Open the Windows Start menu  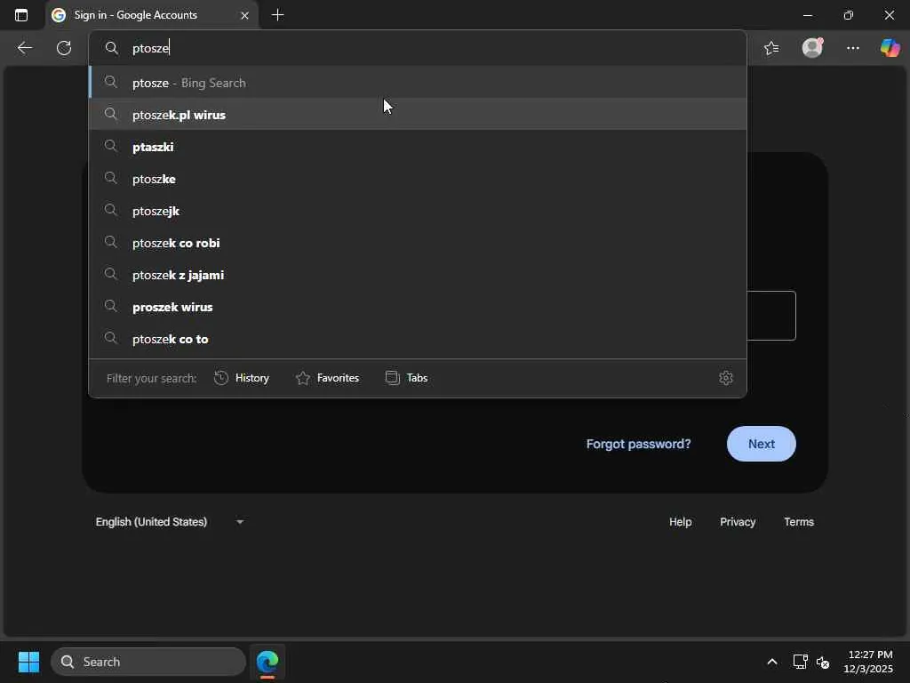click(x=28, y=662)
